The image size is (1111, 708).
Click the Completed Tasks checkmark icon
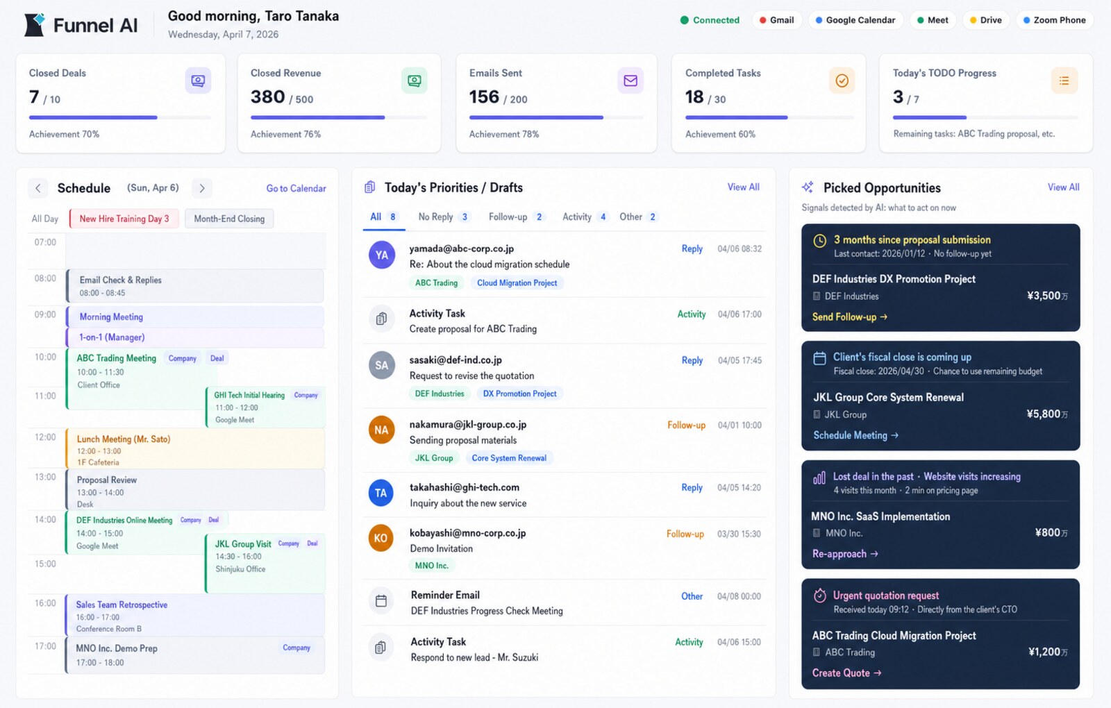842,81
